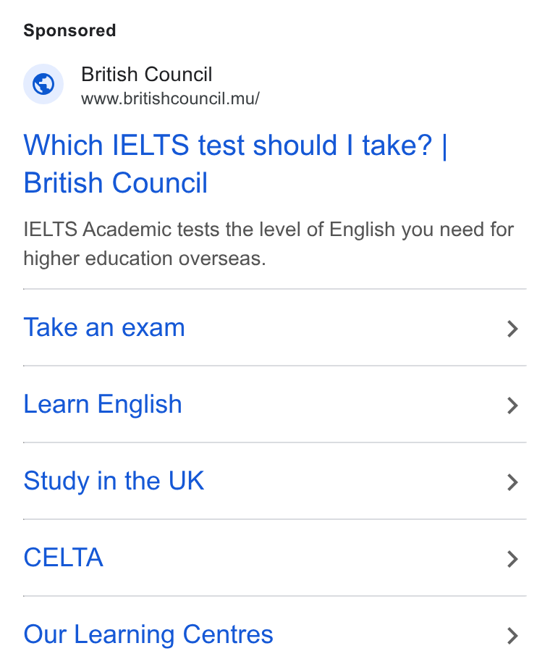This screenshot has width=550, height=672.
Task: Expand the CELTA row chevron
Action: click(512, 559)
